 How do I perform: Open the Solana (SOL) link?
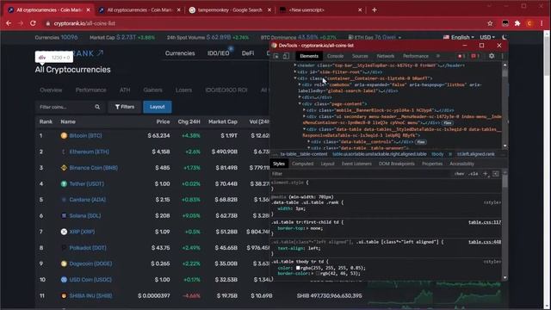(x=84, y=216)
